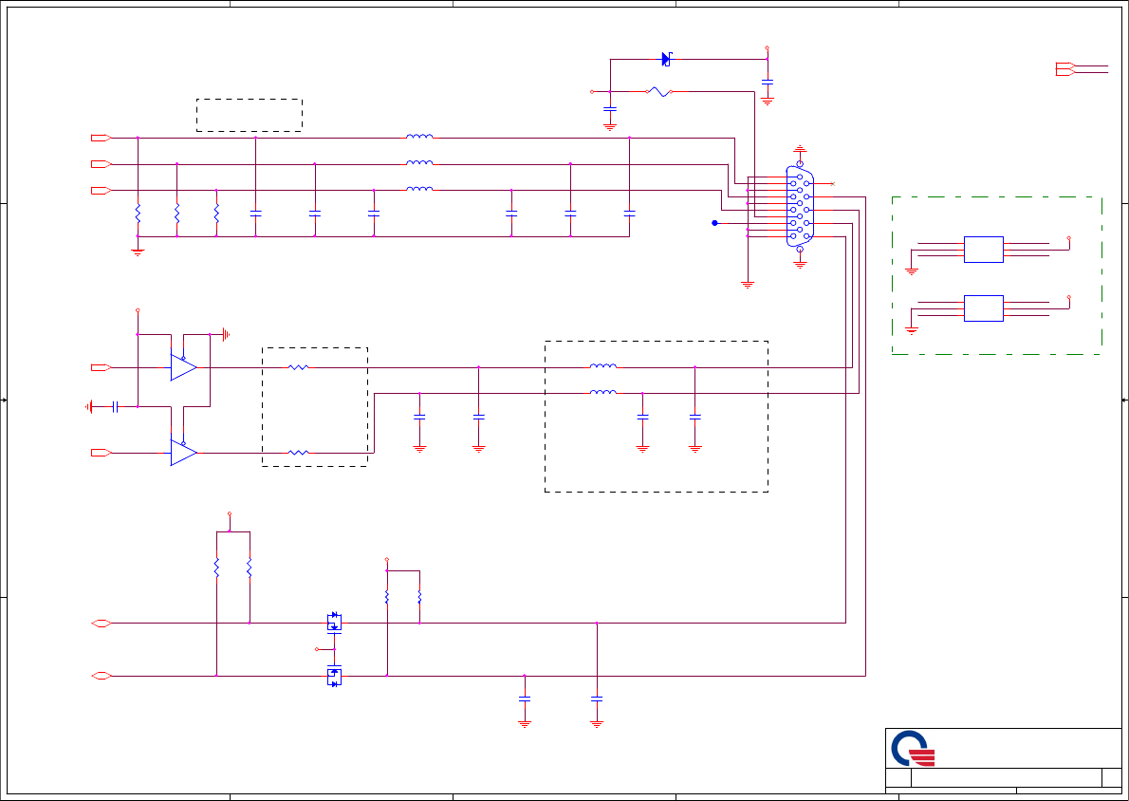
Task: Select the dashed box enclosing two resistors
Action: tap(315, 407)
